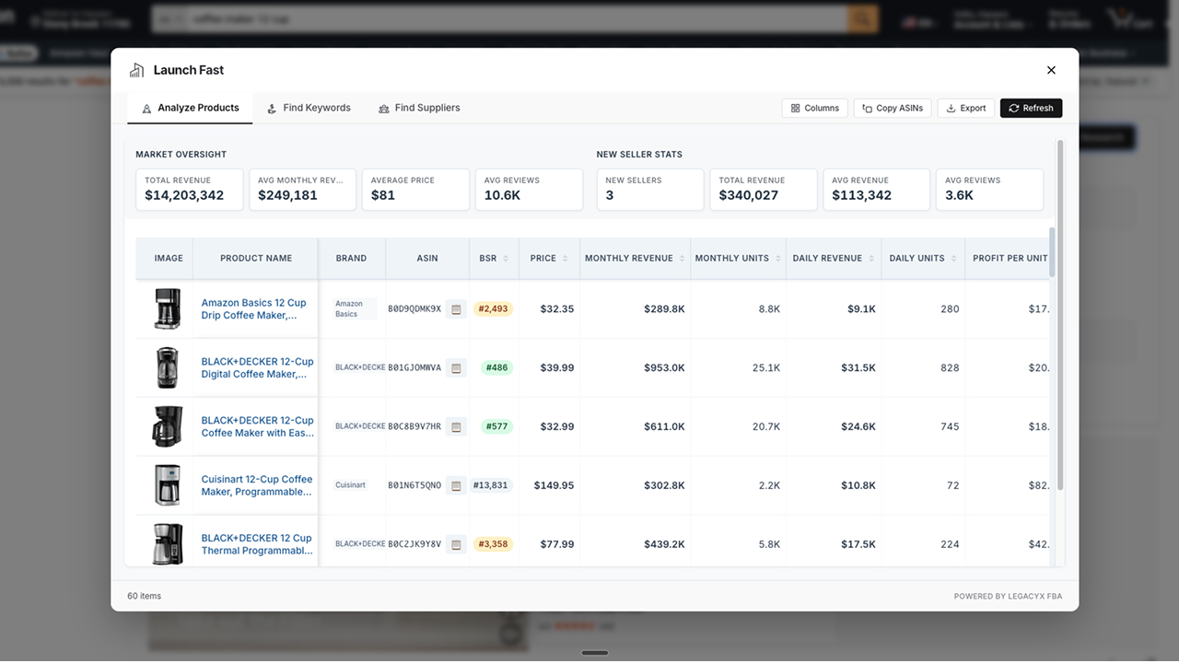This screenshot has height=663, width=1179.
Task: Copy ASIN icon for B01N6T5QNO
Action: pyautogui.click(x=456, y=485)
